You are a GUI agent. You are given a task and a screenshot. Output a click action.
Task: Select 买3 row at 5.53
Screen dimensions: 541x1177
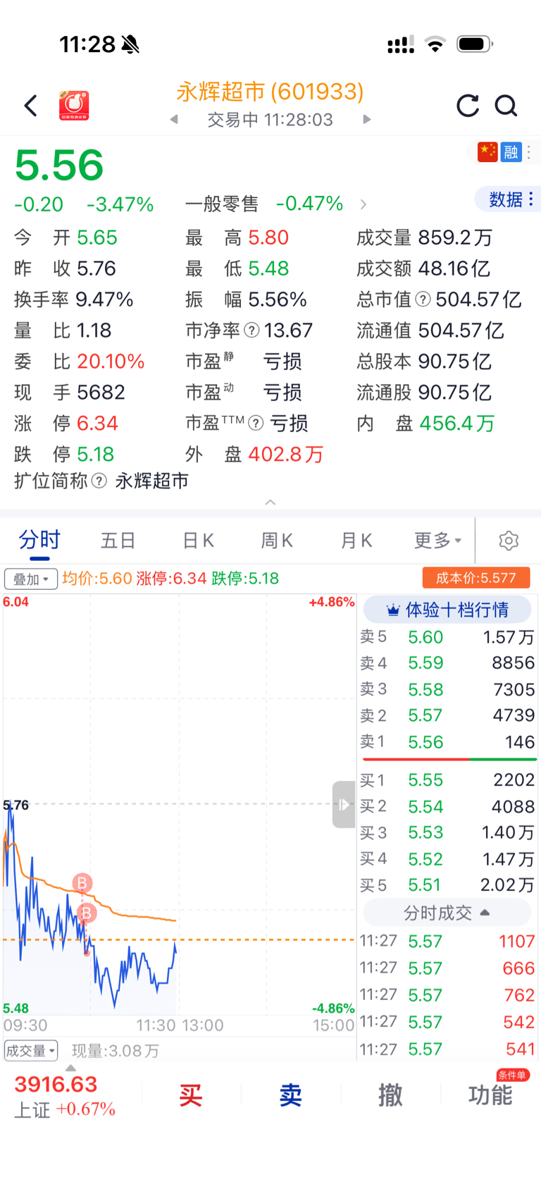pyautogui.click(x=447, y=832)
